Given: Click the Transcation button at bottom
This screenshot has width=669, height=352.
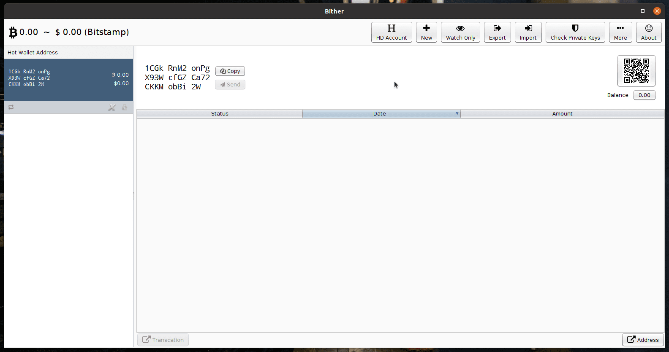Looking at the screenshot, I should click(x=163, y=340).
